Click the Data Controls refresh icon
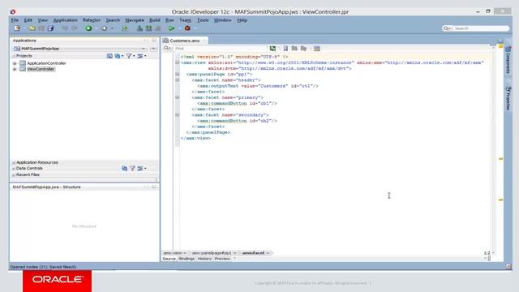The width and height of the screenshot is (519, 292). [124, 168]
